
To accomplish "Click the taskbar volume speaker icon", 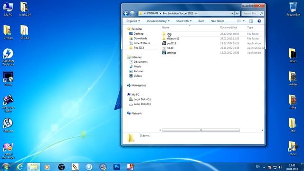I will [280, 167].
